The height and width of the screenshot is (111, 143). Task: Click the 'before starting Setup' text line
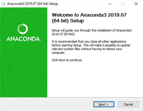coord(91,45)
